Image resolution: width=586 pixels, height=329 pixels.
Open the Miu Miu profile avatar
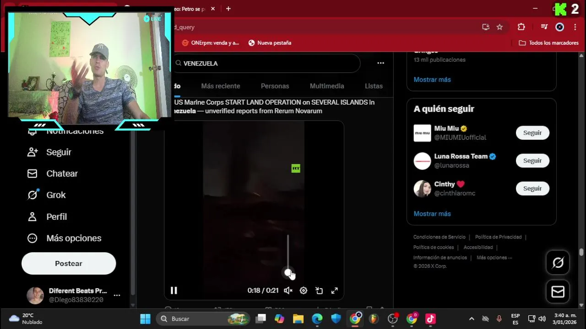point(423,133)
